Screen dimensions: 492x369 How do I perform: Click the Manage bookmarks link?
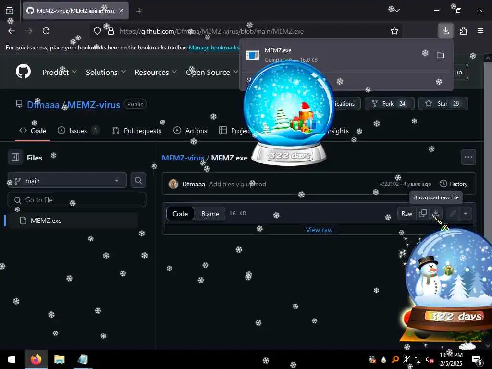[x=214, y=48]
